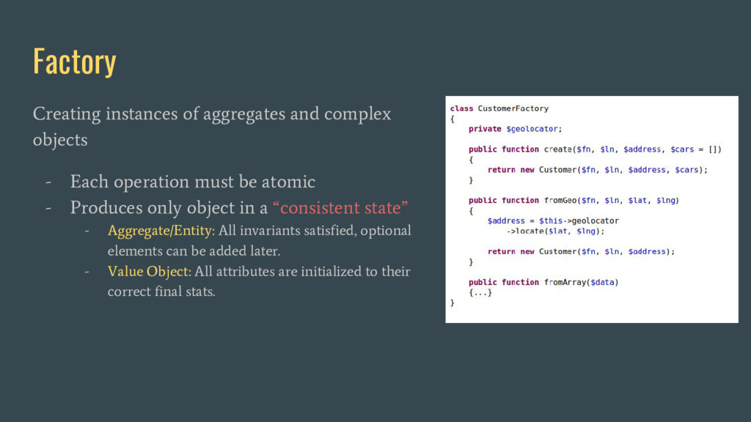Click 'elements can be added later.' line
Image resolution: width=751 pixels, height=422 pixels.
pos(194,251)
